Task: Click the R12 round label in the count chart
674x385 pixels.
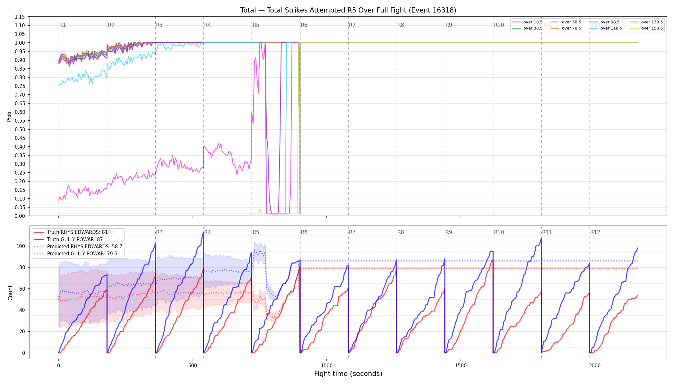Action: pos(595,232)
